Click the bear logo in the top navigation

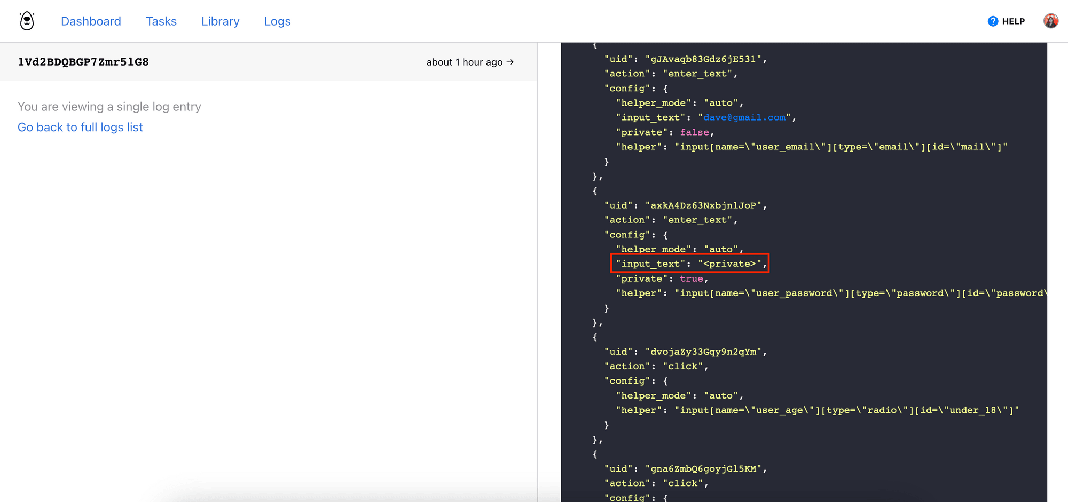coord(26,21)
